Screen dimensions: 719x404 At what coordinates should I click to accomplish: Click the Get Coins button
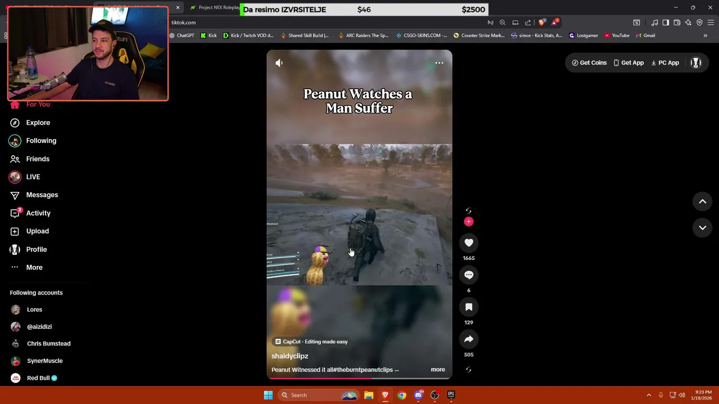point(589,63)
